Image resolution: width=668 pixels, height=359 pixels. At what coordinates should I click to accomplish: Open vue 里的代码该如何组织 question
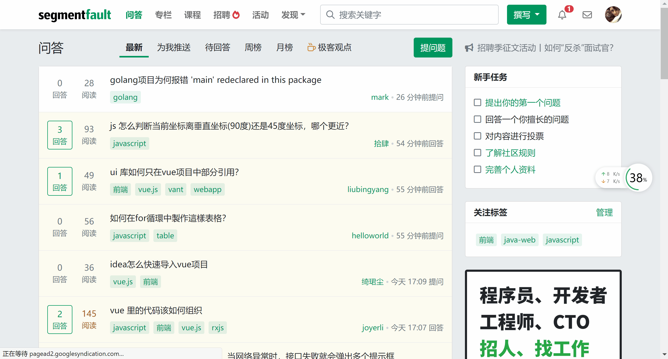click(156, 310)
